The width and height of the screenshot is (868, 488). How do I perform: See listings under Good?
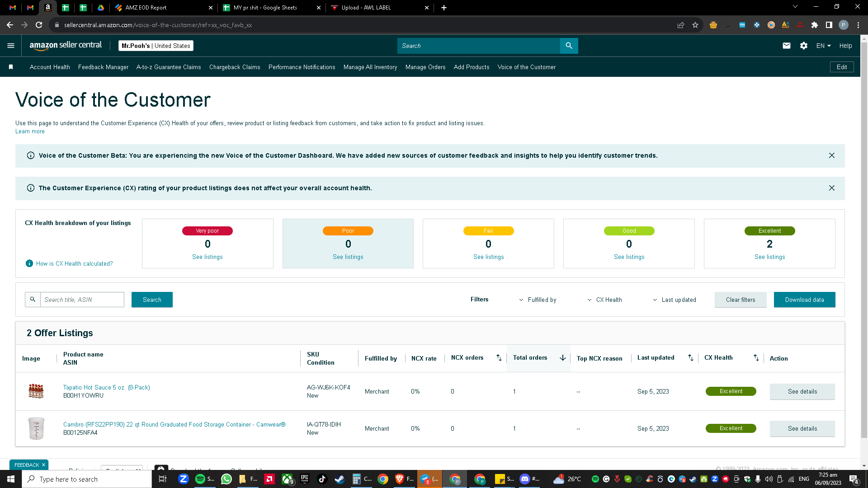coord(629,257)
